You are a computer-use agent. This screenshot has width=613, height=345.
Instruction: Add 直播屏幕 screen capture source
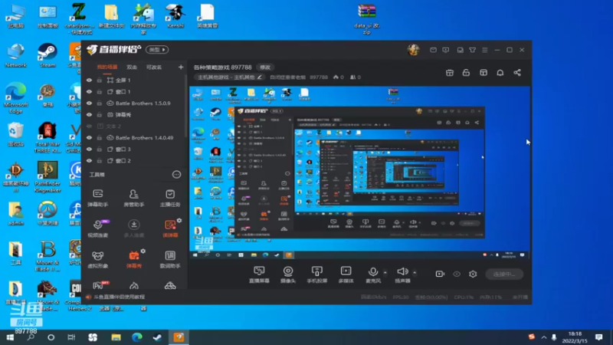(259, 274)
